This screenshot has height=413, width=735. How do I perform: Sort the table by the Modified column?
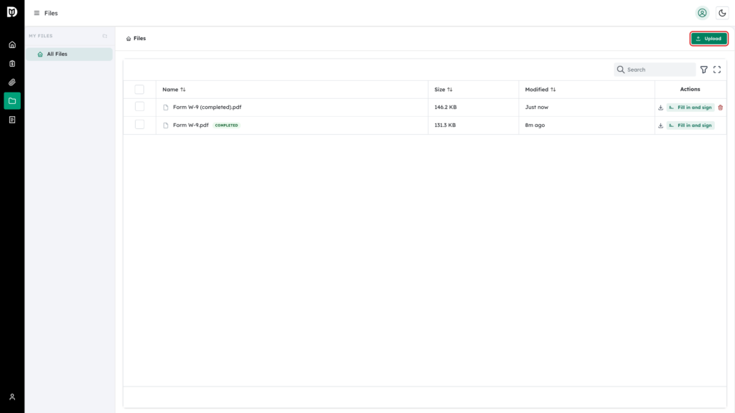pyautogui.click(x=540, y=90)
